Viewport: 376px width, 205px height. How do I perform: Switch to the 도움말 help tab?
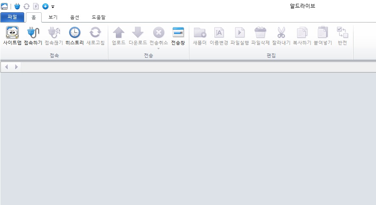tap(98, 17)
